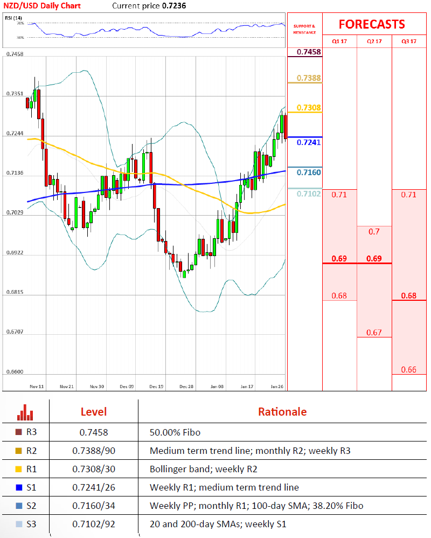Select the S3 light blue color swatch
The width and height of the screenshot is (431, 538).
click(x=19, y=524)
